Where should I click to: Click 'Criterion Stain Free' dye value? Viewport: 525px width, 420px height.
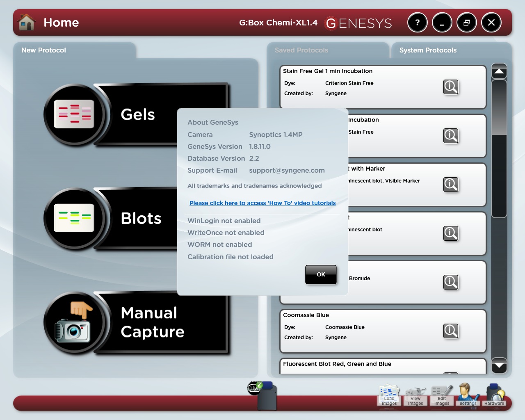(x=349, y=83)
